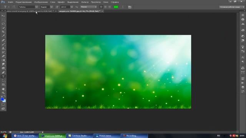
Task: Select the Clone Stamp tool
Action: point(3,48)
